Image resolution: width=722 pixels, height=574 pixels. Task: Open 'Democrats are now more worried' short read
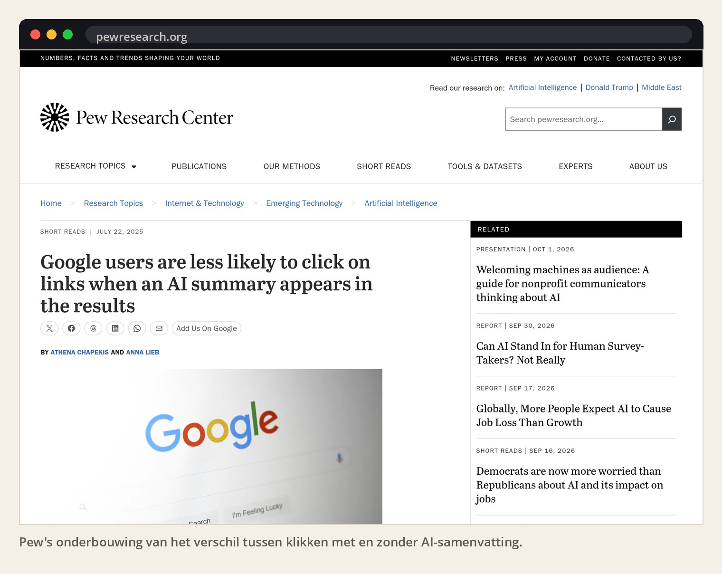click(x=570, y=485)
